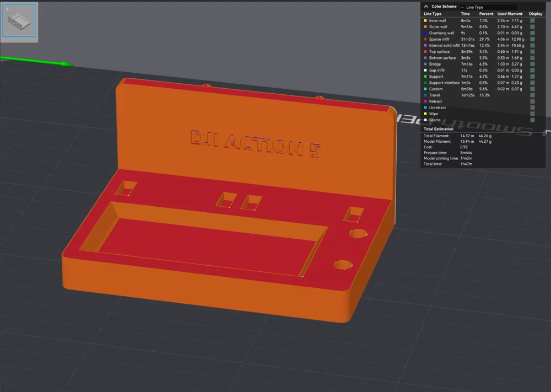
Task: Show Travel moves in preview
Action: point(532,95)
